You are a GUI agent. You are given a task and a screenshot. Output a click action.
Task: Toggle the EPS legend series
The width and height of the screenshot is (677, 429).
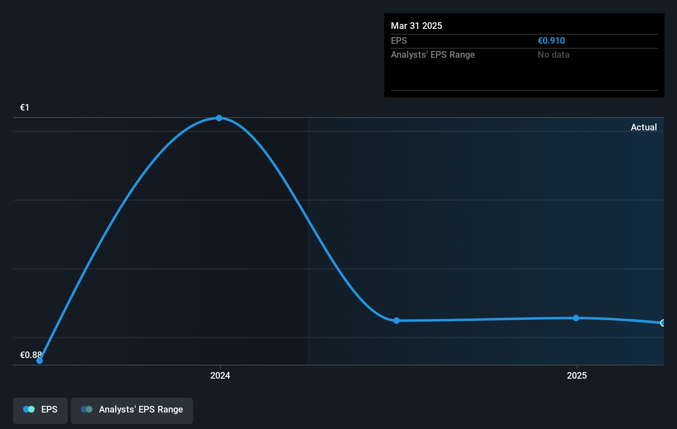click(40, 410)
